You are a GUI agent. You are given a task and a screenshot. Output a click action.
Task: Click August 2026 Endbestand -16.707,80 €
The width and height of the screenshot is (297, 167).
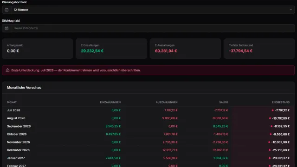(x=281, y=118)
